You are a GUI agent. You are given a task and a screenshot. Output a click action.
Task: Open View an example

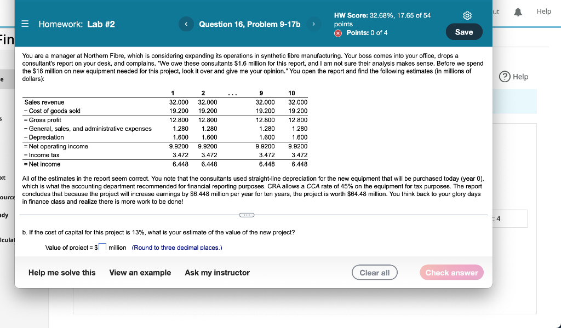140,273
